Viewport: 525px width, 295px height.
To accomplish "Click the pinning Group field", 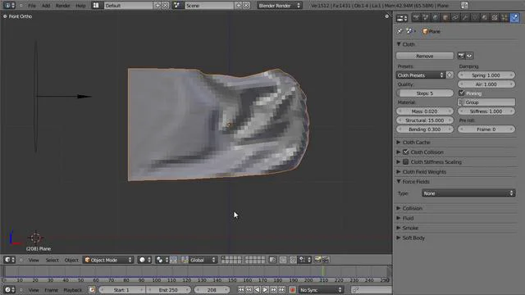I will click(486, 102).
